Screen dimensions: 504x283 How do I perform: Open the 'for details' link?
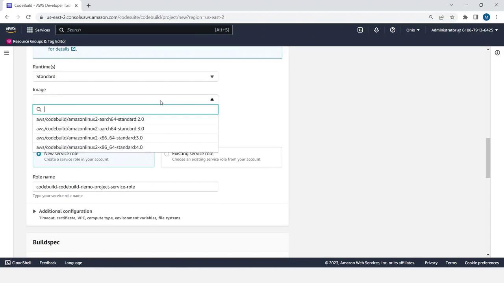(59, 49)
